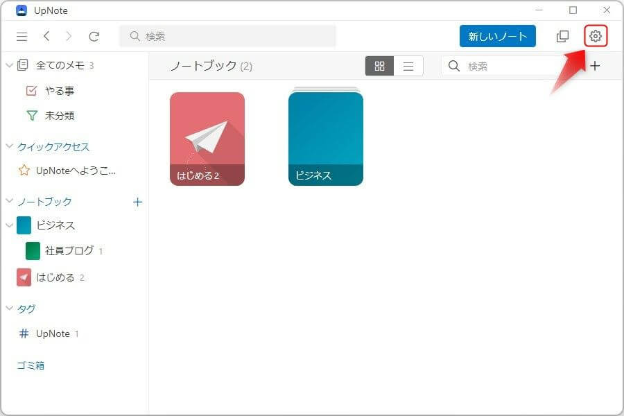
Task: Click the star icon beside UpNoteへようこ
Action: coord(24,171)
